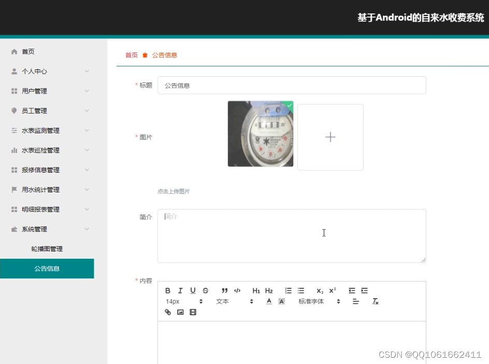Select the bold formatting icon in the editor

(x=168, y=290)
